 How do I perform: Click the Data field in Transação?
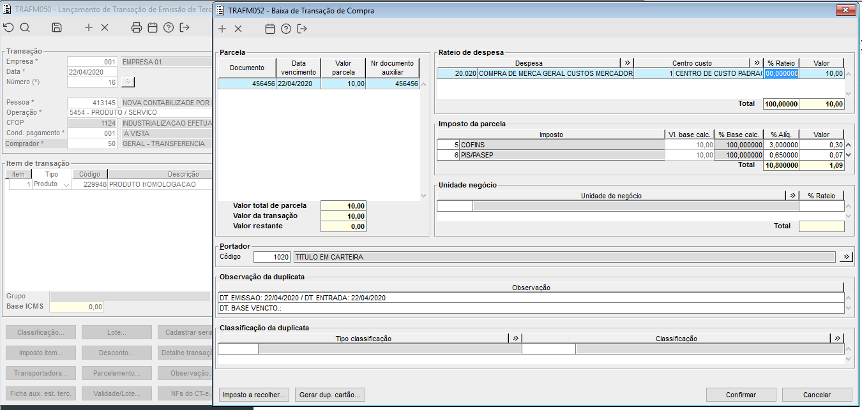pyautogui.click(x=93, y=72)
